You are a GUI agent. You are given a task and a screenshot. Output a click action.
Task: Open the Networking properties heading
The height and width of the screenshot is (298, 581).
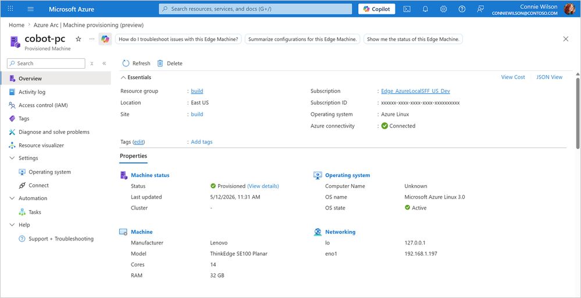pos(340,232)
